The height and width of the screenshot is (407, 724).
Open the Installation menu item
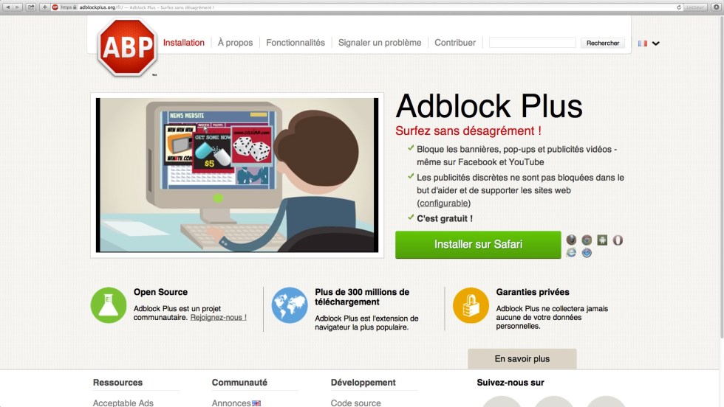point(184,43)
